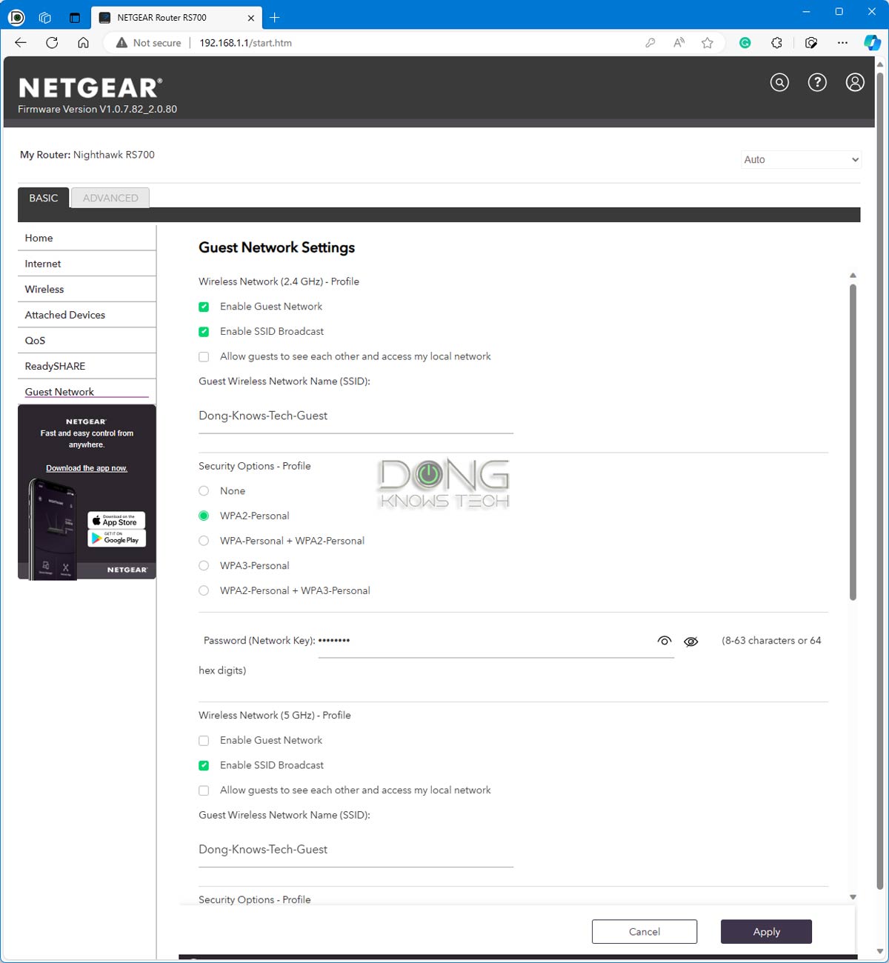Select WPA-Personal + WPA2-Personal option

[x=204, y=541]
